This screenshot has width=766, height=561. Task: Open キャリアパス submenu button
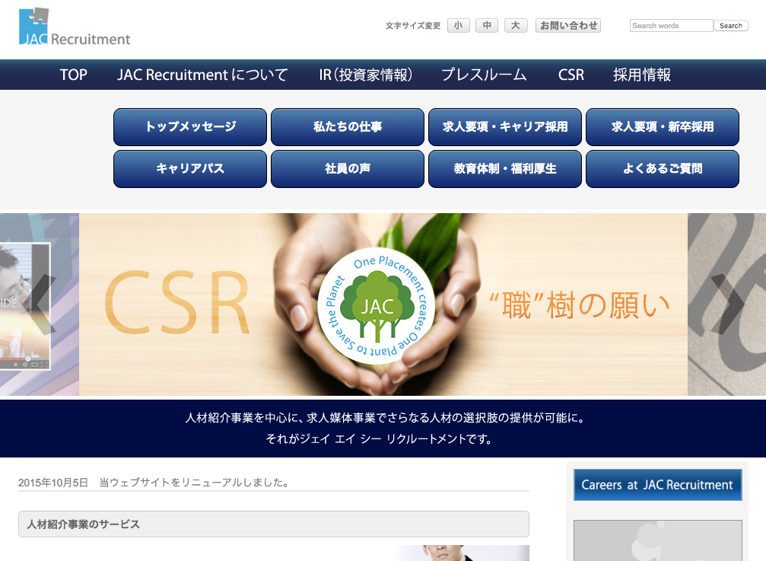190,169
